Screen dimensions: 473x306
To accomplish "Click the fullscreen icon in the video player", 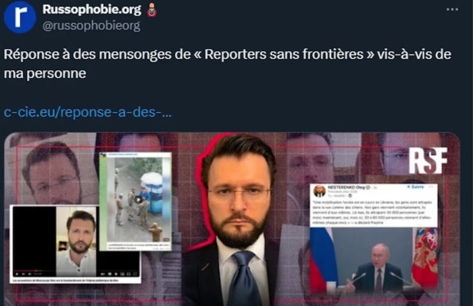I will [135, 274].
